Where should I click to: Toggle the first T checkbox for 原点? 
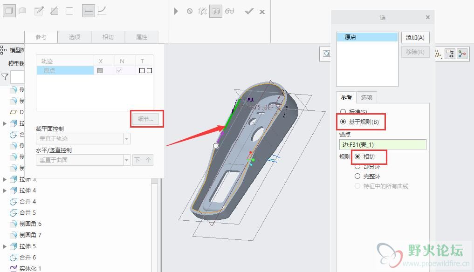point(142,70)
